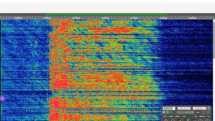The height and width of the screenshot is (121, 215).
Task: Click the blue circular A icon
Action: 167,112
